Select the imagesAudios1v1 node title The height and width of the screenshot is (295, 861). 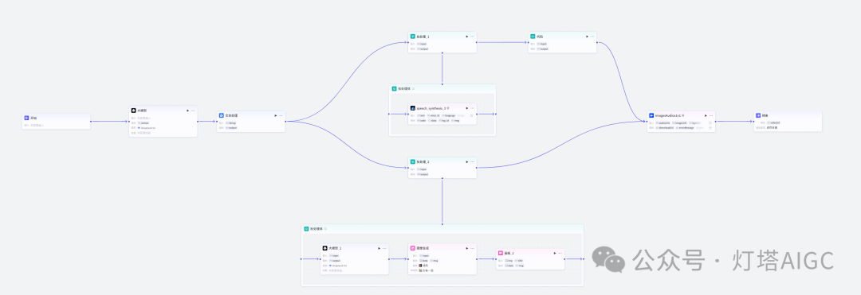(x=668, y=115)
